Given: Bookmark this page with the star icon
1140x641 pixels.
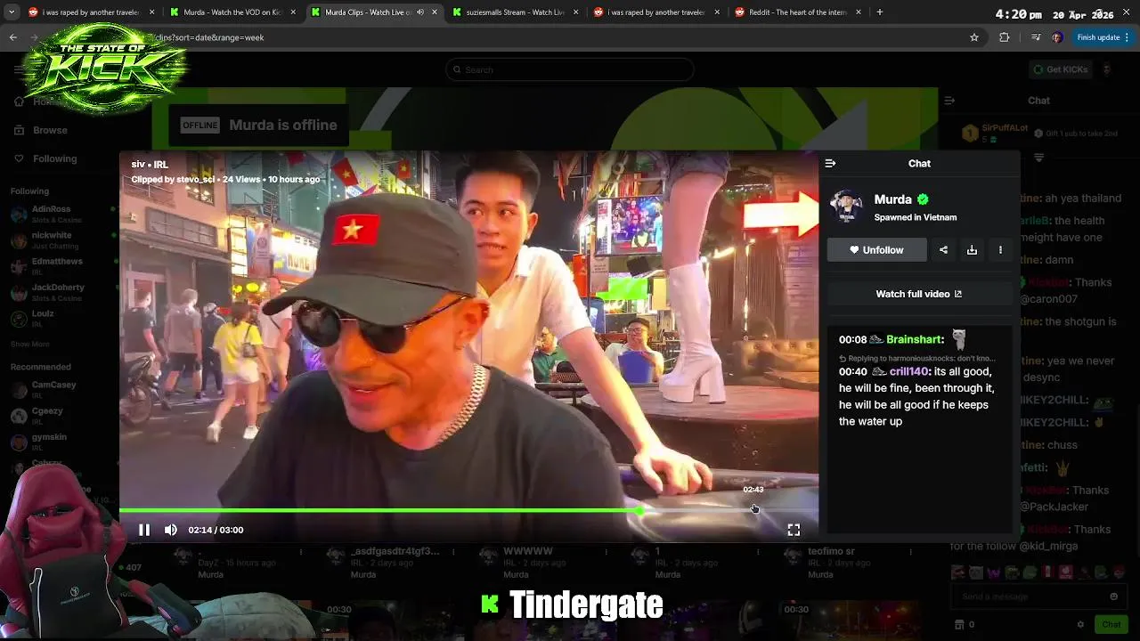Looking at the screenshot, I should (x=974, y=37).
